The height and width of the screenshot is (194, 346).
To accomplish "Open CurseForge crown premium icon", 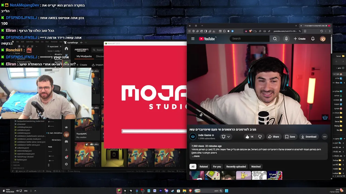I will click(66, 127).
